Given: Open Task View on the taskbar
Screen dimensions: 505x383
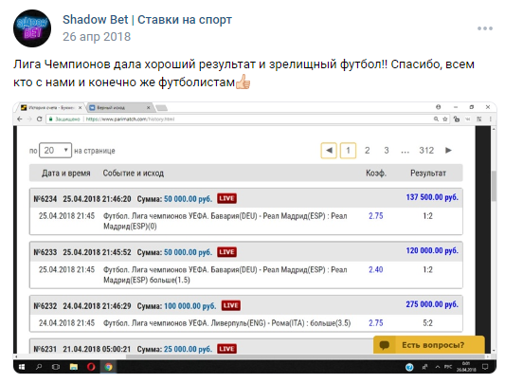Looking at the screenshot, I should [56, 367].
